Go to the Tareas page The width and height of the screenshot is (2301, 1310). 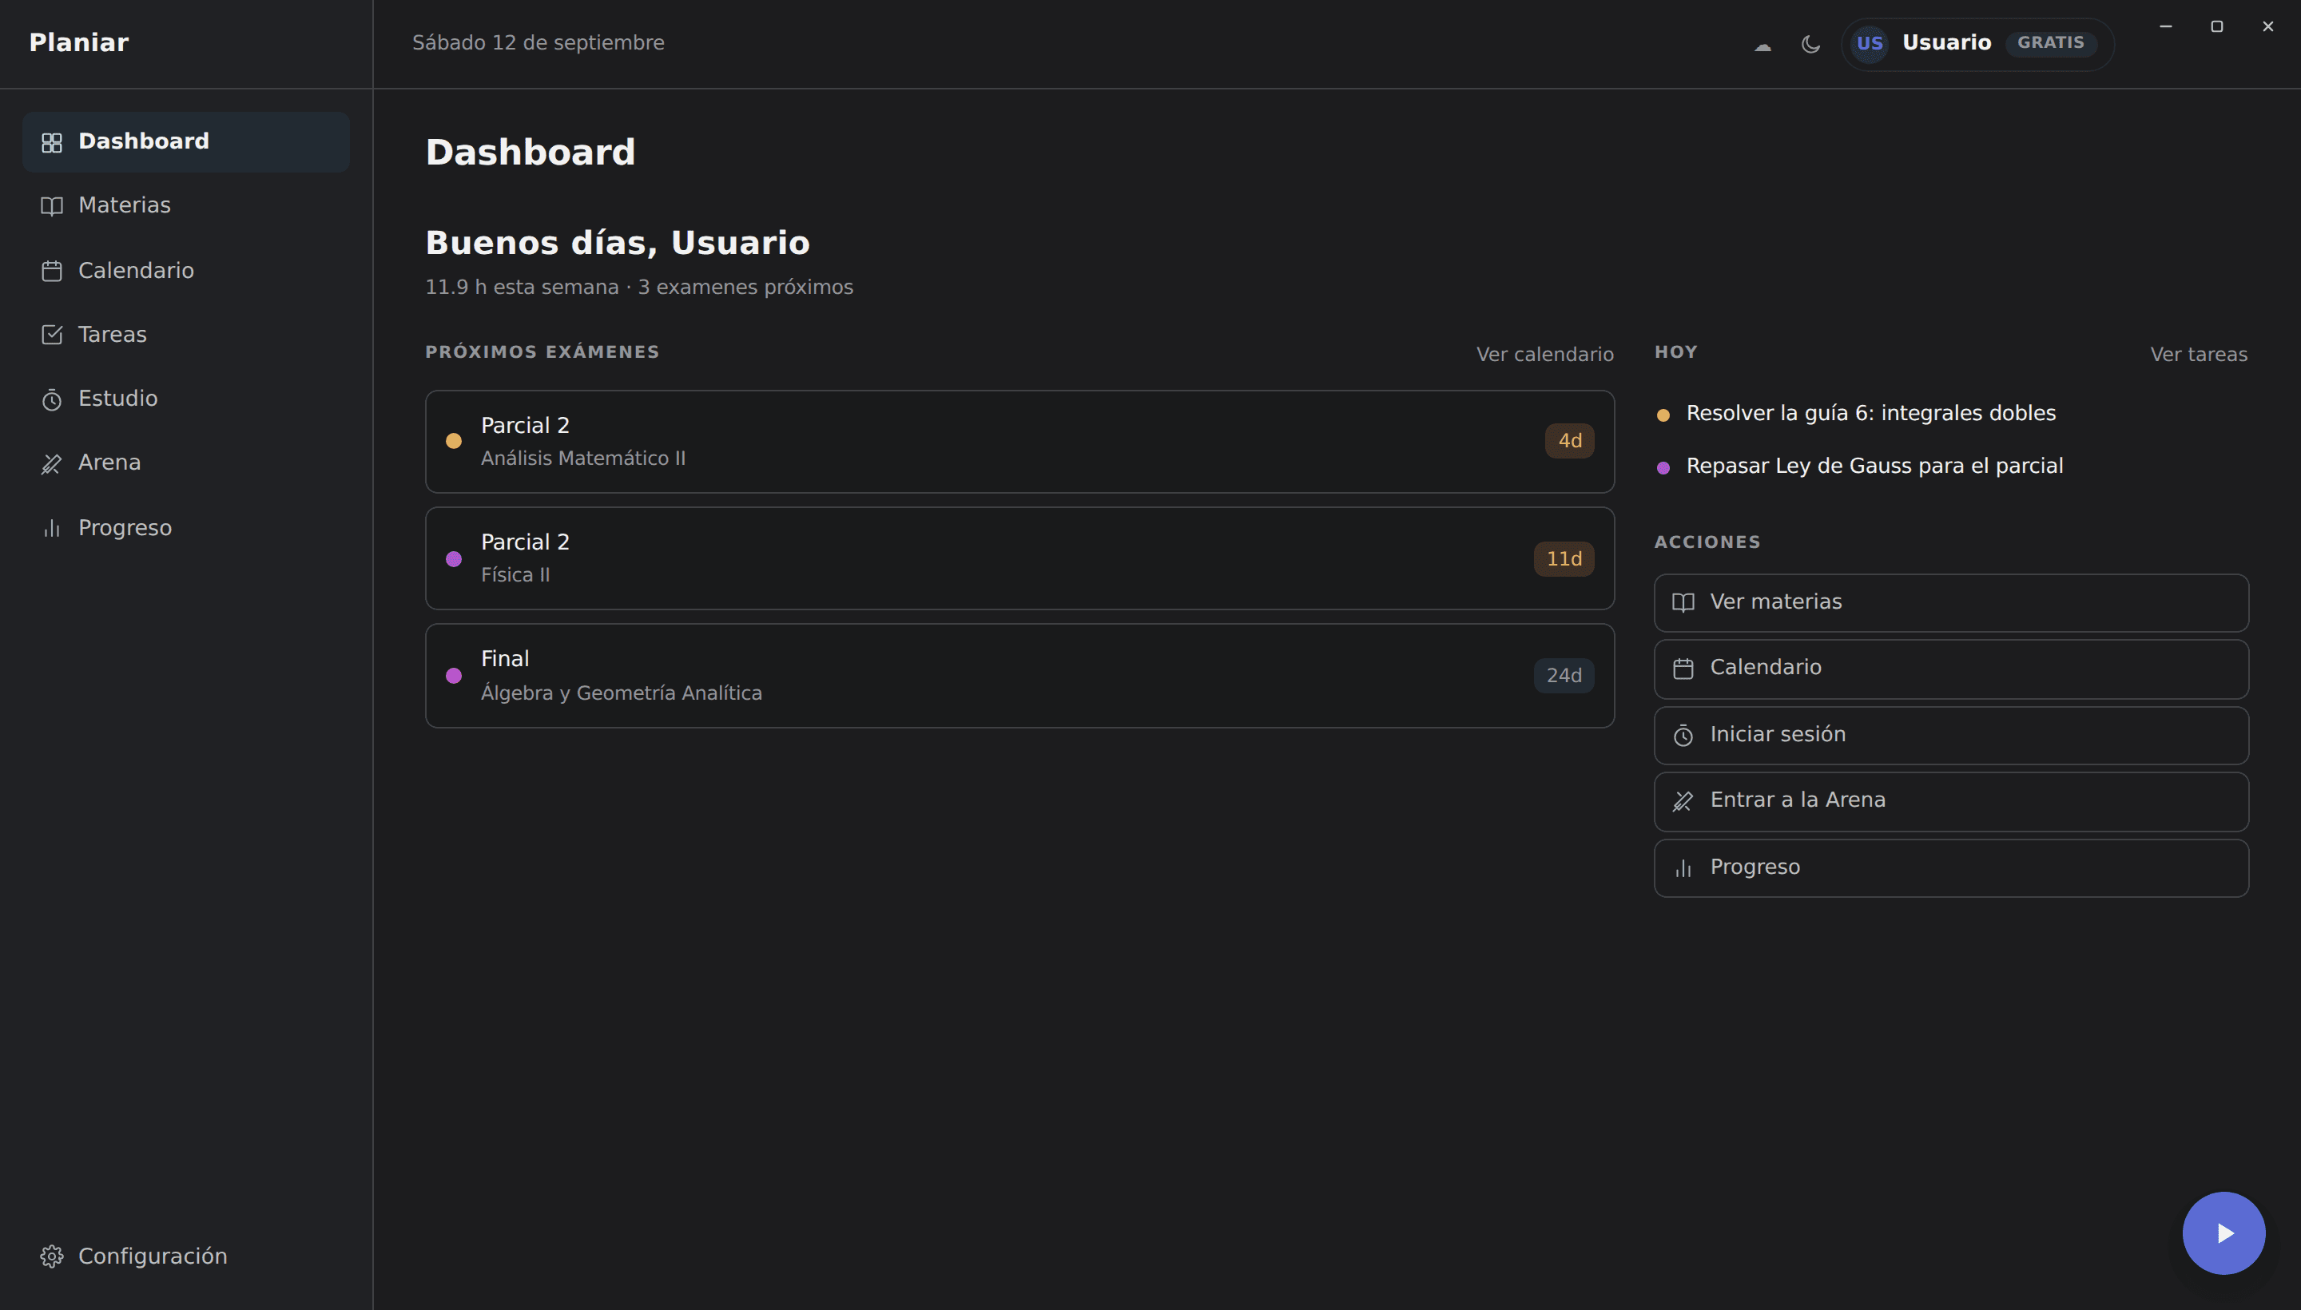pos(186,335)
